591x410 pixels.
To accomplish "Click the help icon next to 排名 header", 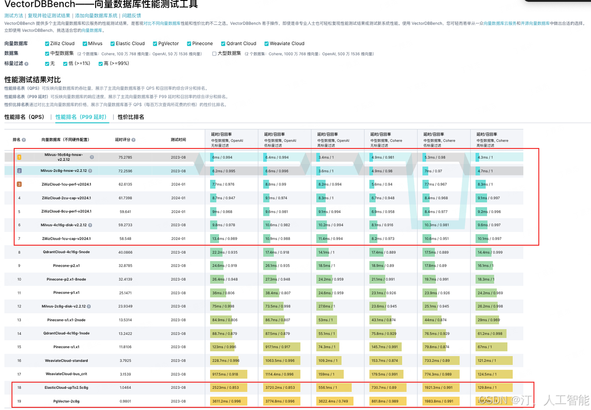I will (24, 140).
